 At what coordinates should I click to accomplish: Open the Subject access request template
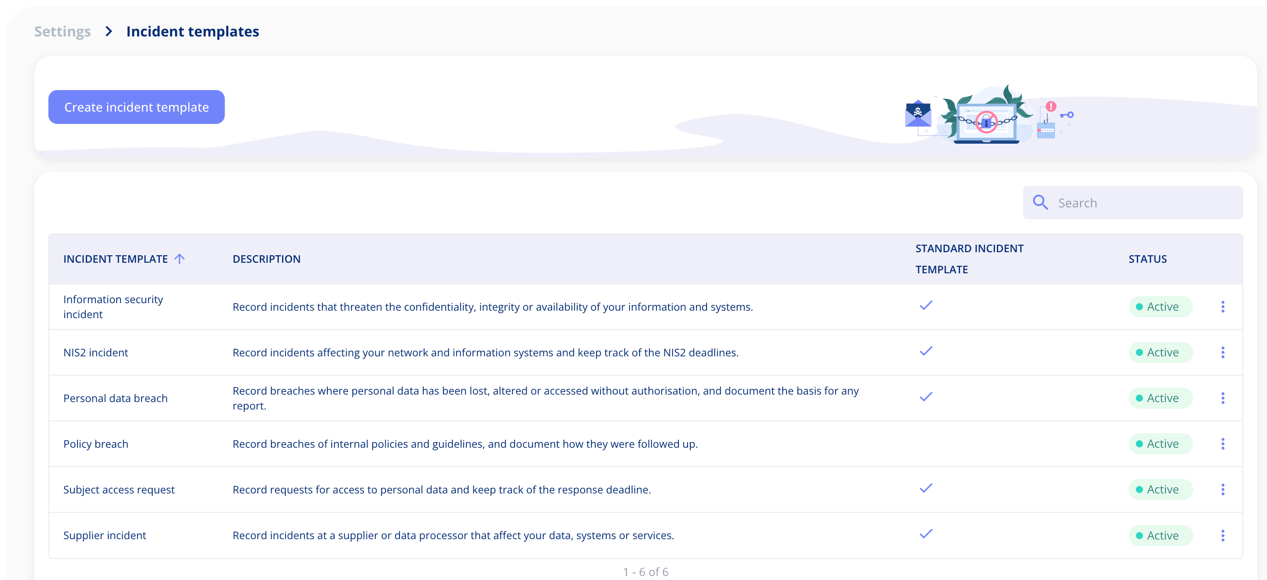pos(118,489)
